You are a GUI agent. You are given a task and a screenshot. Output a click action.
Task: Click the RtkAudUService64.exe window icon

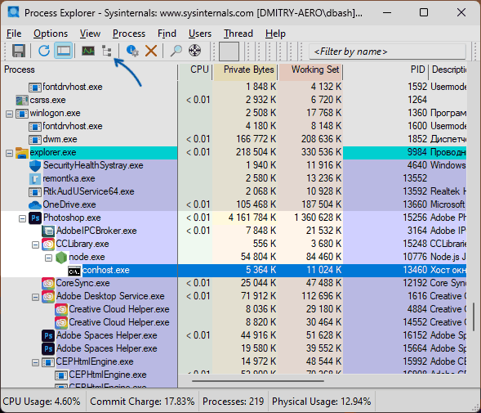[35, 192]
